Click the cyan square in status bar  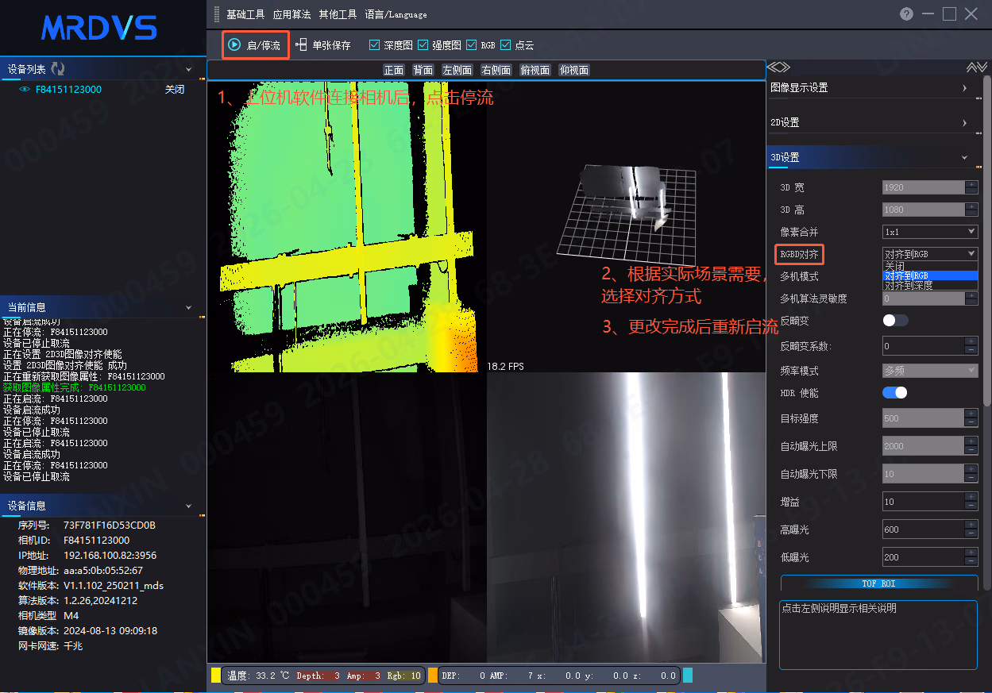[688, 676]
